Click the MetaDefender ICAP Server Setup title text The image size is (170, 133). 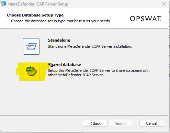click(x=38, y=4)
